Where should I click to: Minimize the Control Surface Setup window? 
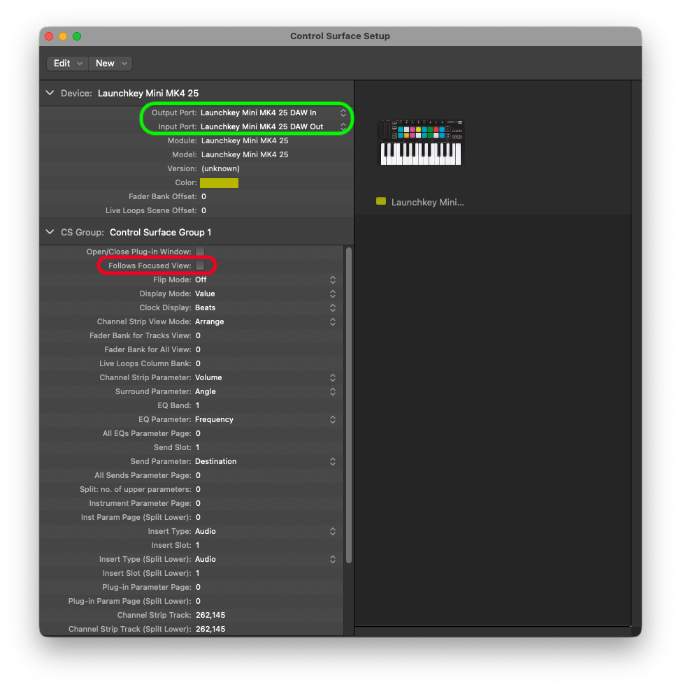tap(63, 36)
